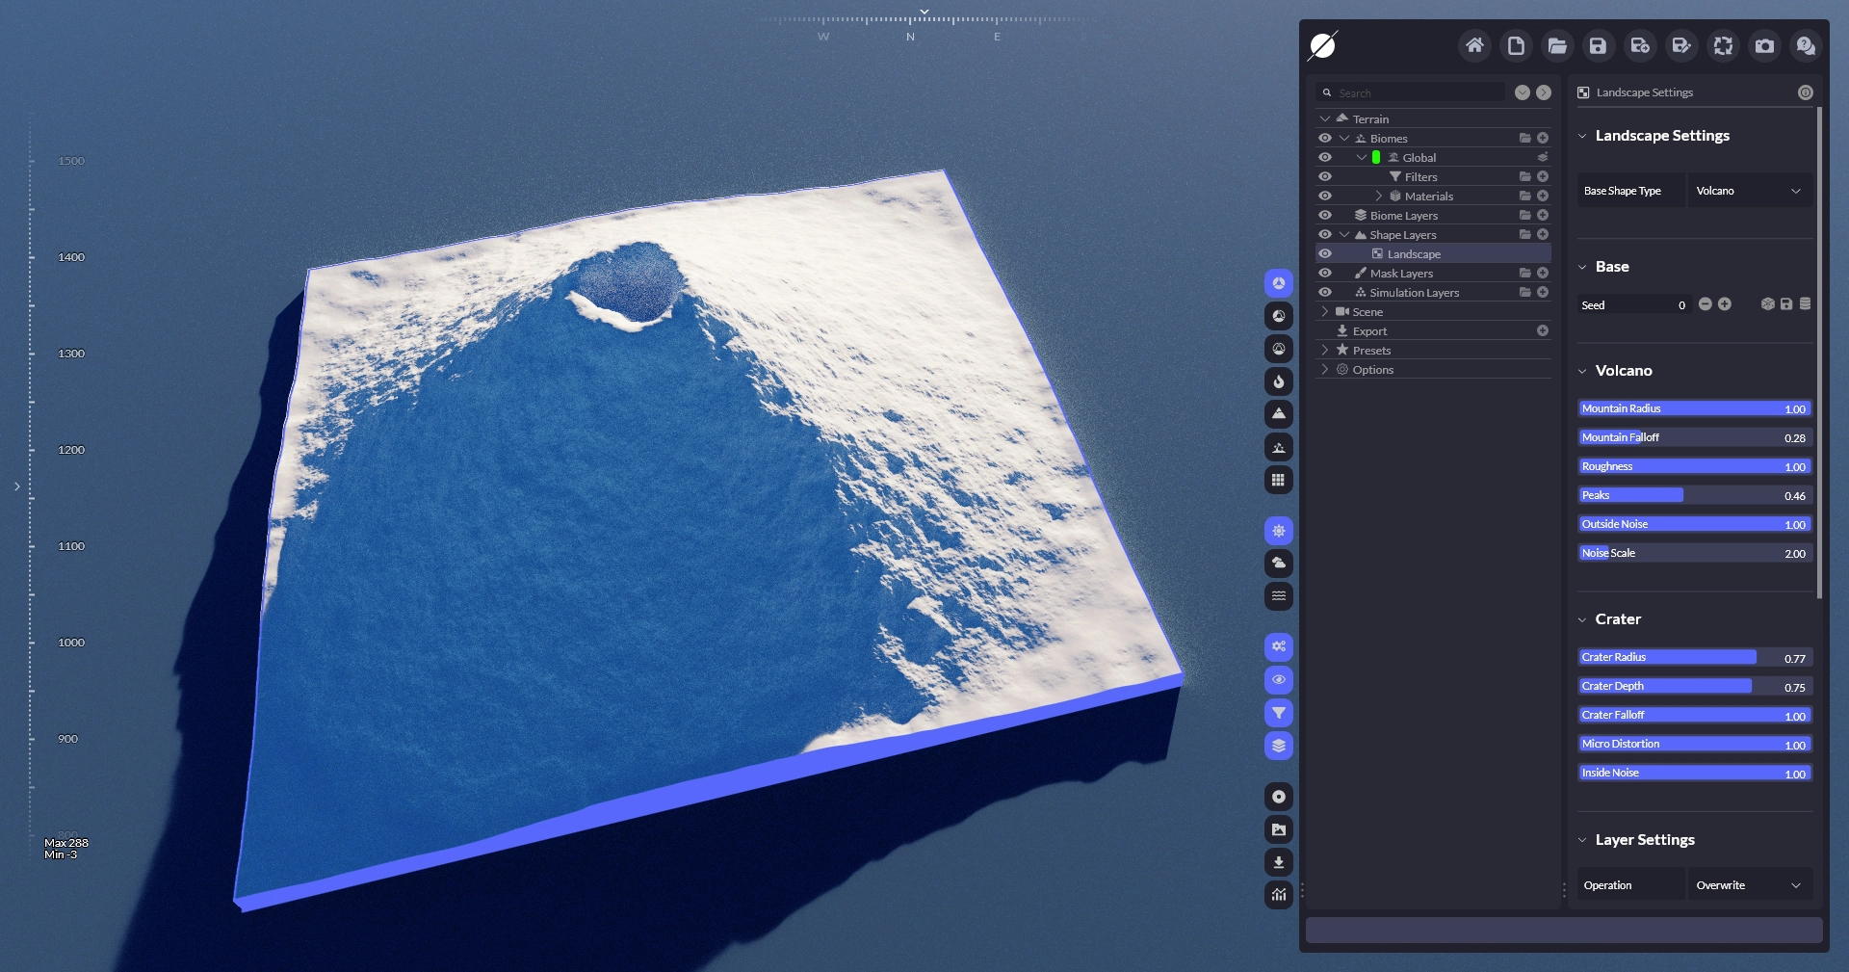This screenshot has width=1849, height=972.
Task: Randomize the seed with the dice icon
Action: 1767,304
